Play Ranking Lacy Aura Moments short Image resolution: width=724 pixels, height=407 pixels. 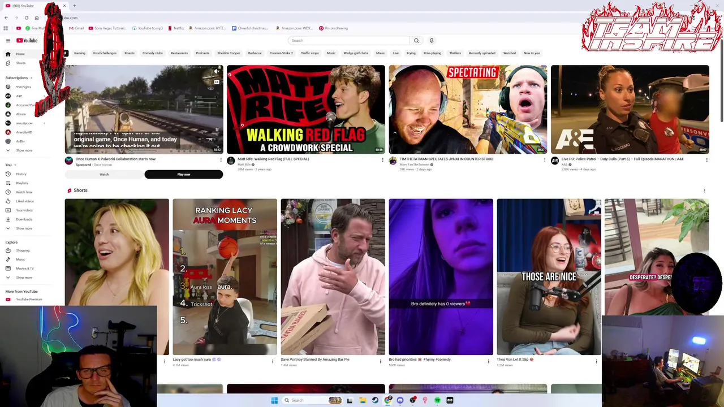[225, 276]
